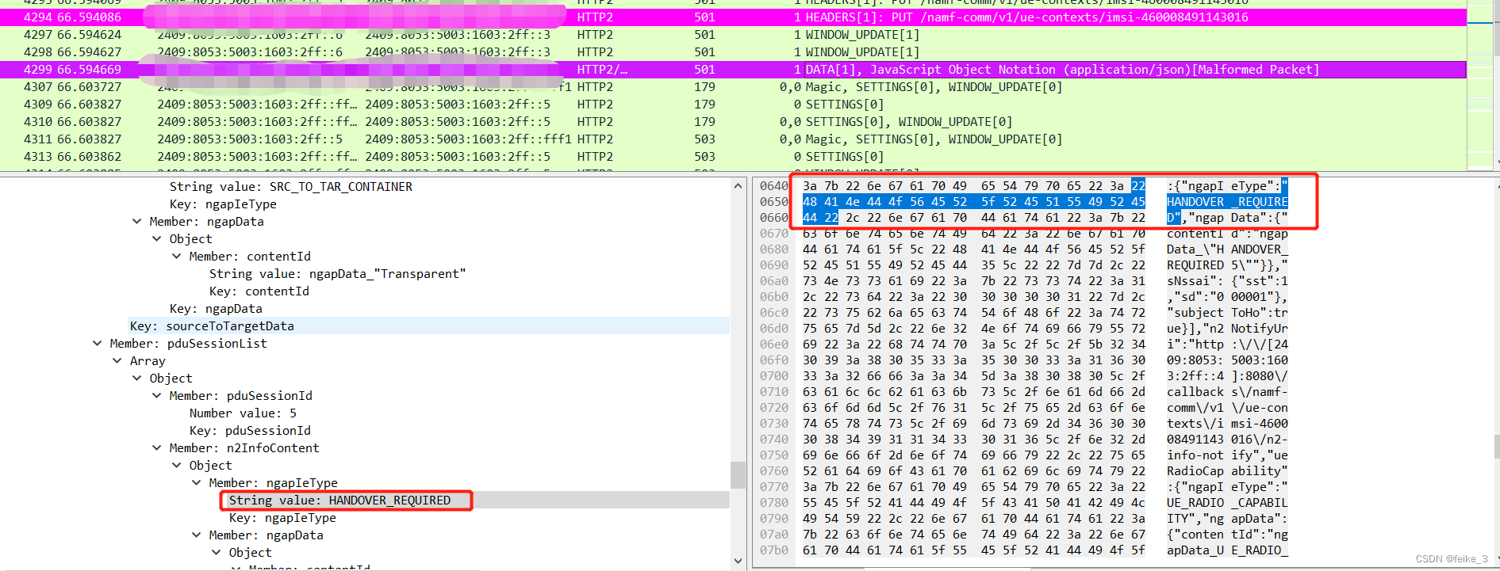Collapse Object node directly above Member: pduSessionId
The height and width of the screenshot is (571, 1500).
[x=137, y=379]
